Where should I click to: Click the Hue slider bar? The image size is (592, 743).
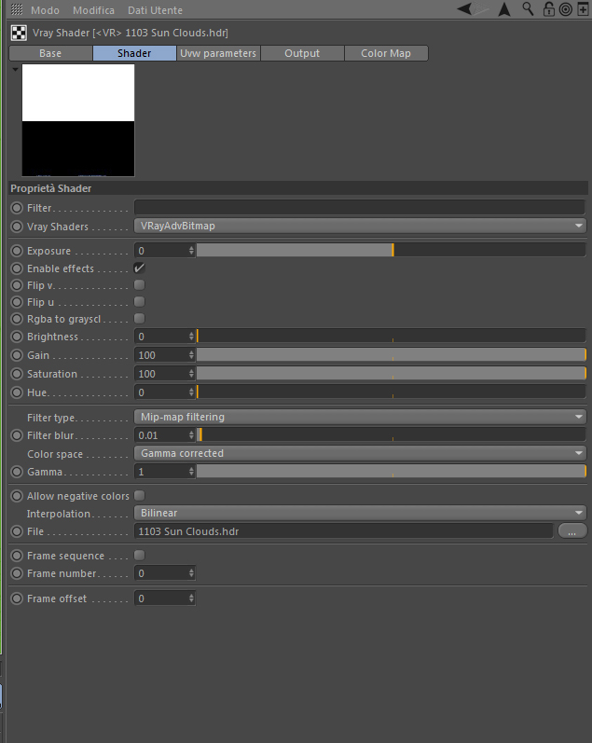tap(391, 392)
